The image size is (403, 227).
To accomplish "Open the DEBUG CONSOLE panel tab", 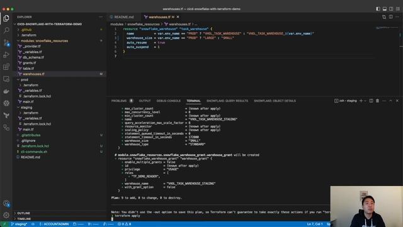I will [x=169, y=101].
